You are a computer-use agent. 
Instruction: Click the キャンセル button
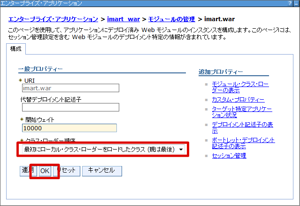click(102, 171)
